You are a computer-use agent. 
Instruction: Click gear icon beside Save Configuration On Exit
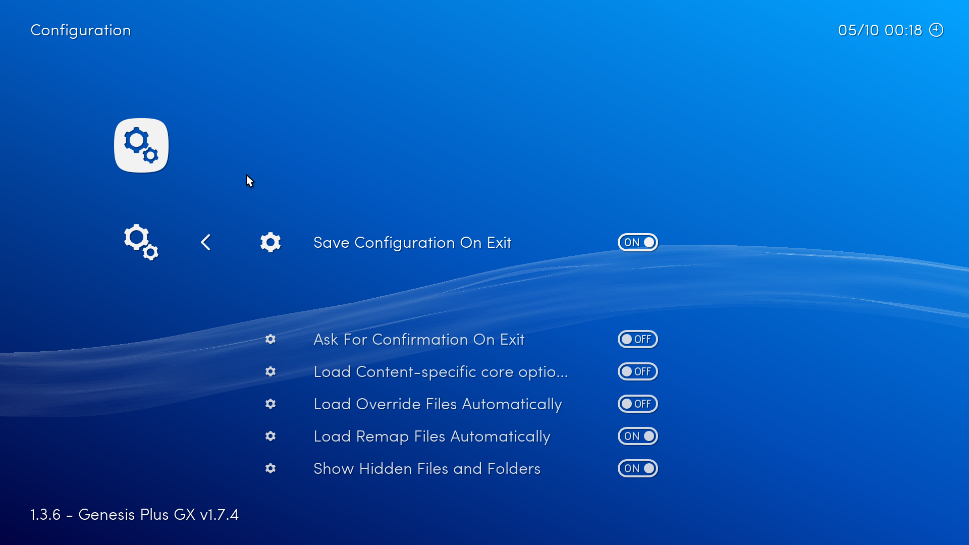tap(271, 242)
